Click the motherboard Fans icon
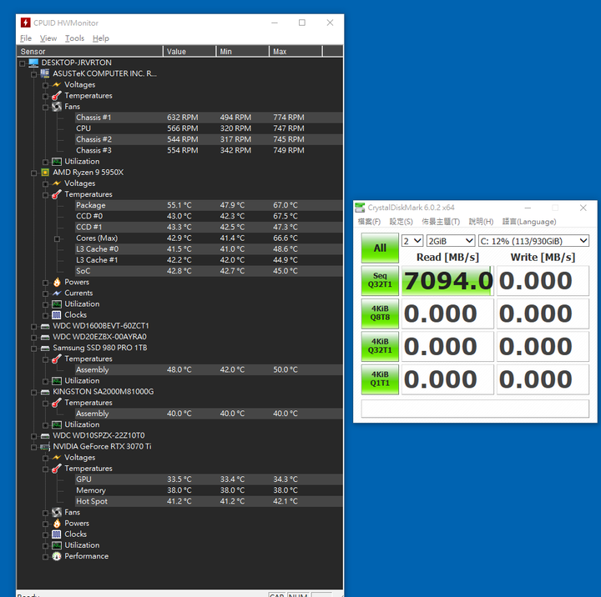 click(x=57, y=107)
